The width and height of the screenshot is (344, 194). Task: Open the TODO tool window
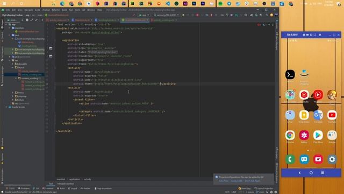click(x=10, y=189)
